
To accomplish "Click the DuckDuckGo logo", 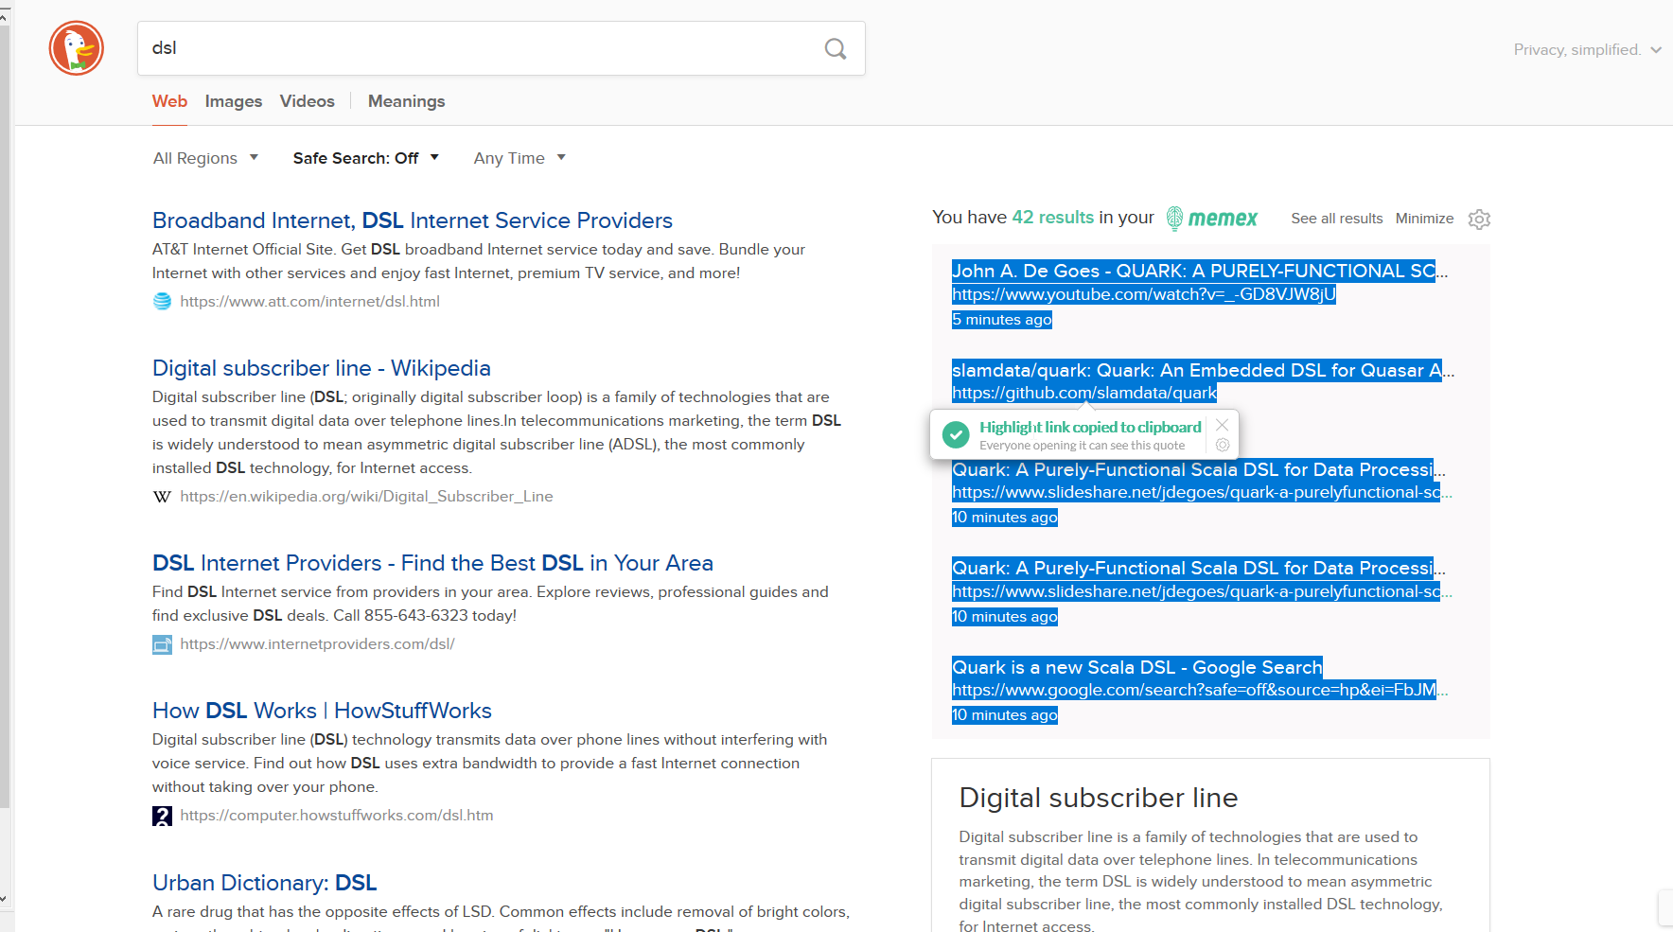I will point(76,47).
